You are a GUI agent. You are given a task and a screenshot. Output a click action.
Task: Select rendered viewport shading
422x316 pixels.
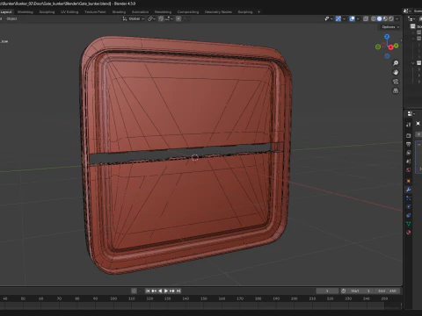pyautogui.click(x=391, y=18)
